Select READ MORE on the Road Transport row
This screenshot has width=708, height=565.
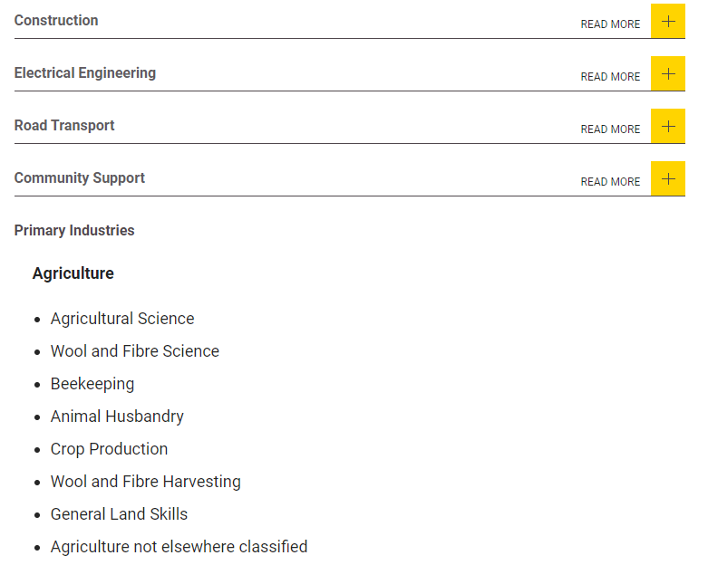coord(610,129)
